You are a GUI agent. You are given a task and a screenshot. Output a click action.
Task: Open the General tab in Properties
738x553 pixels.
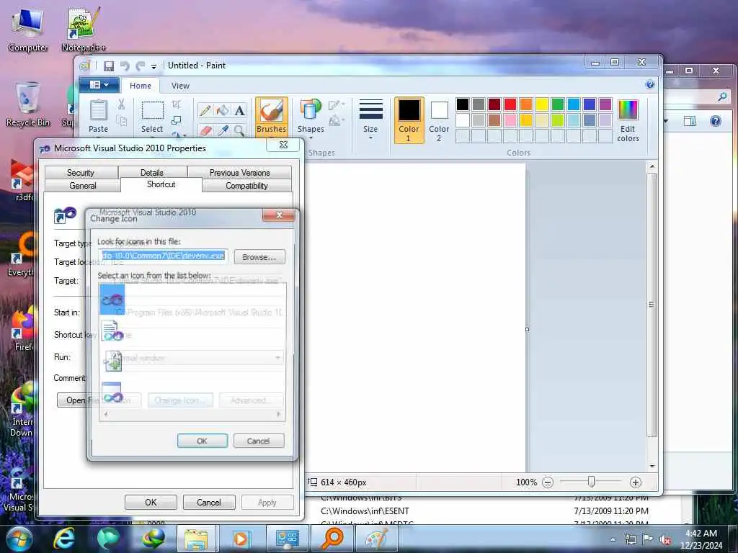pyautogui.click(x=83, y=186)
